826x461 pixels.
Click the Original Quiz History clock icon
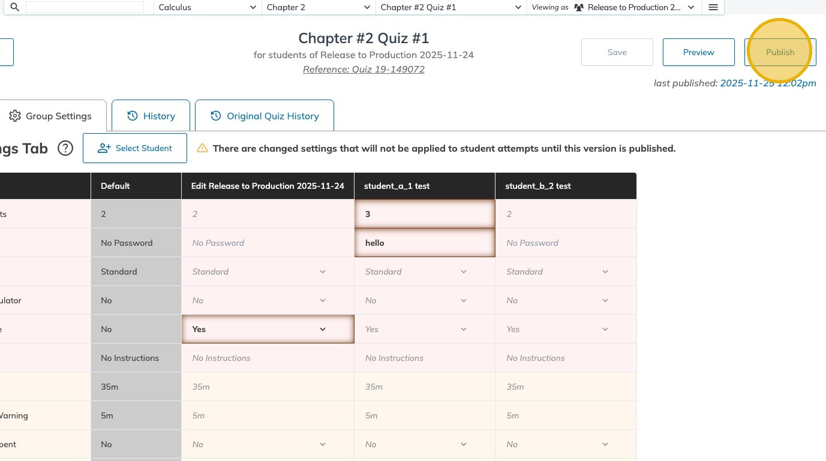click(x=216, y=116)
